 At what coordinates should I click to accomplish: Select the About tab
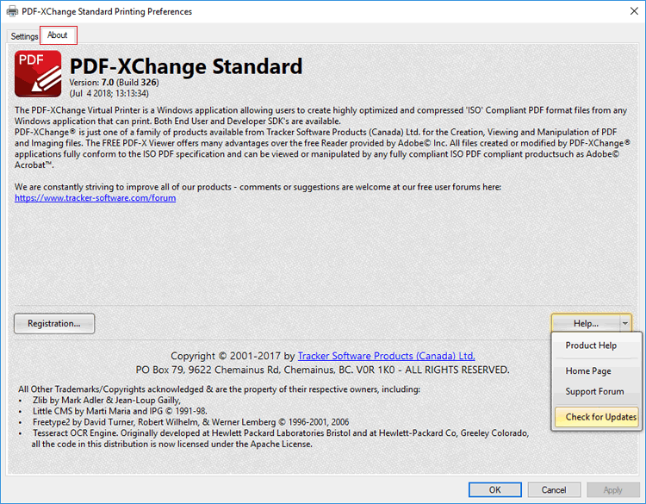[58, 35]
